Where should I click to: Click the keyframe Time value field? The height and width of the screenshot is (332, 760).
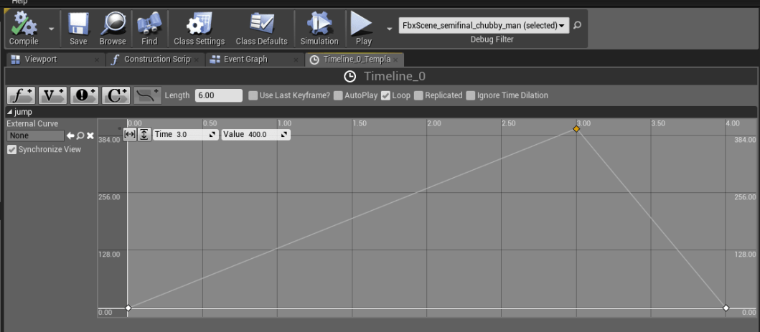pos(186,135)
